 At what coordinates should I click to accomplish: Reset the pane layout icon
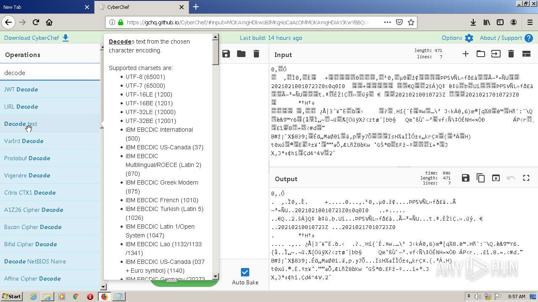click(526, 54)
